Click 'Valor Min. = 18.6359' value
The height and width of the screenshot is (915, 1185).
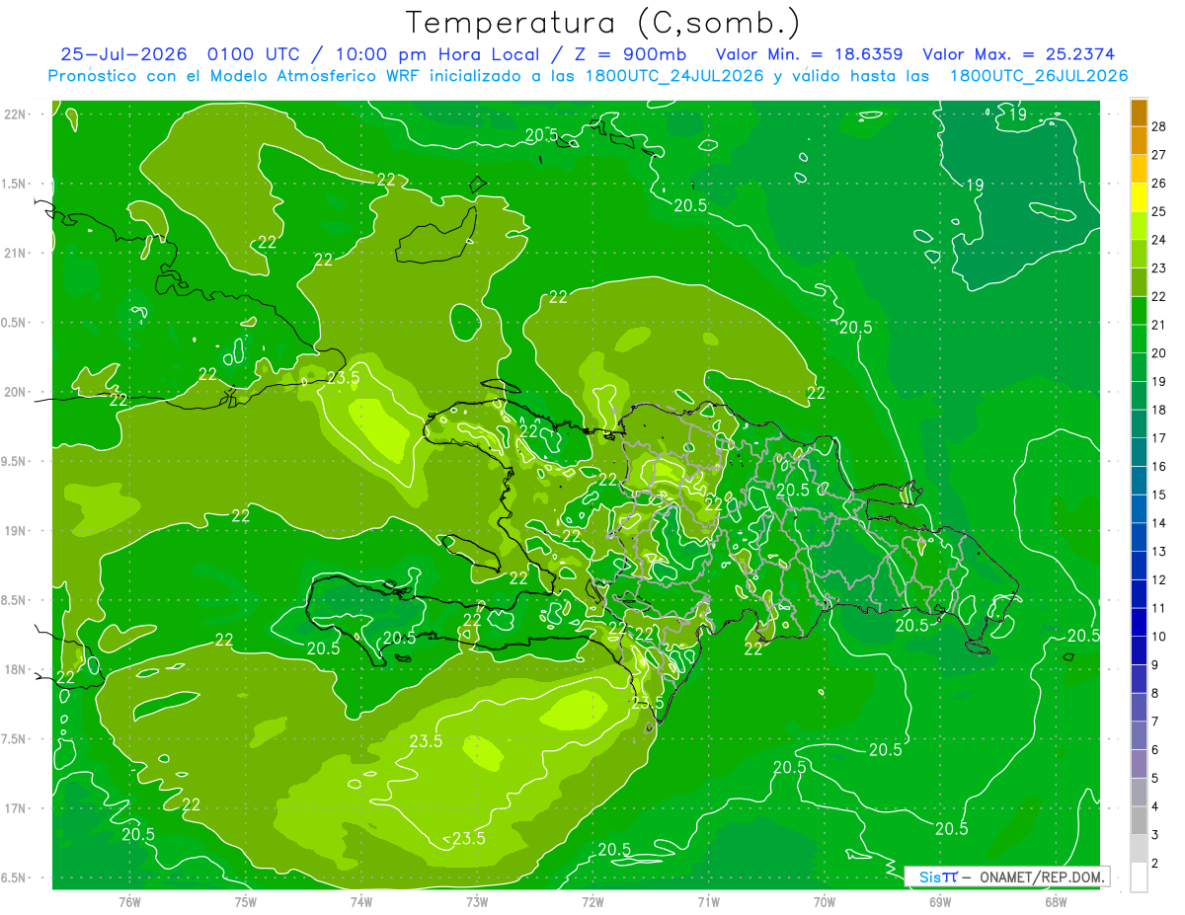pyautogui.click(x=809, y=54)
